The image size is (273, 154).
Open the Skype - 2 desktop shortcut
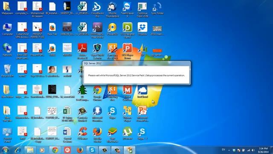coord(142,133)
